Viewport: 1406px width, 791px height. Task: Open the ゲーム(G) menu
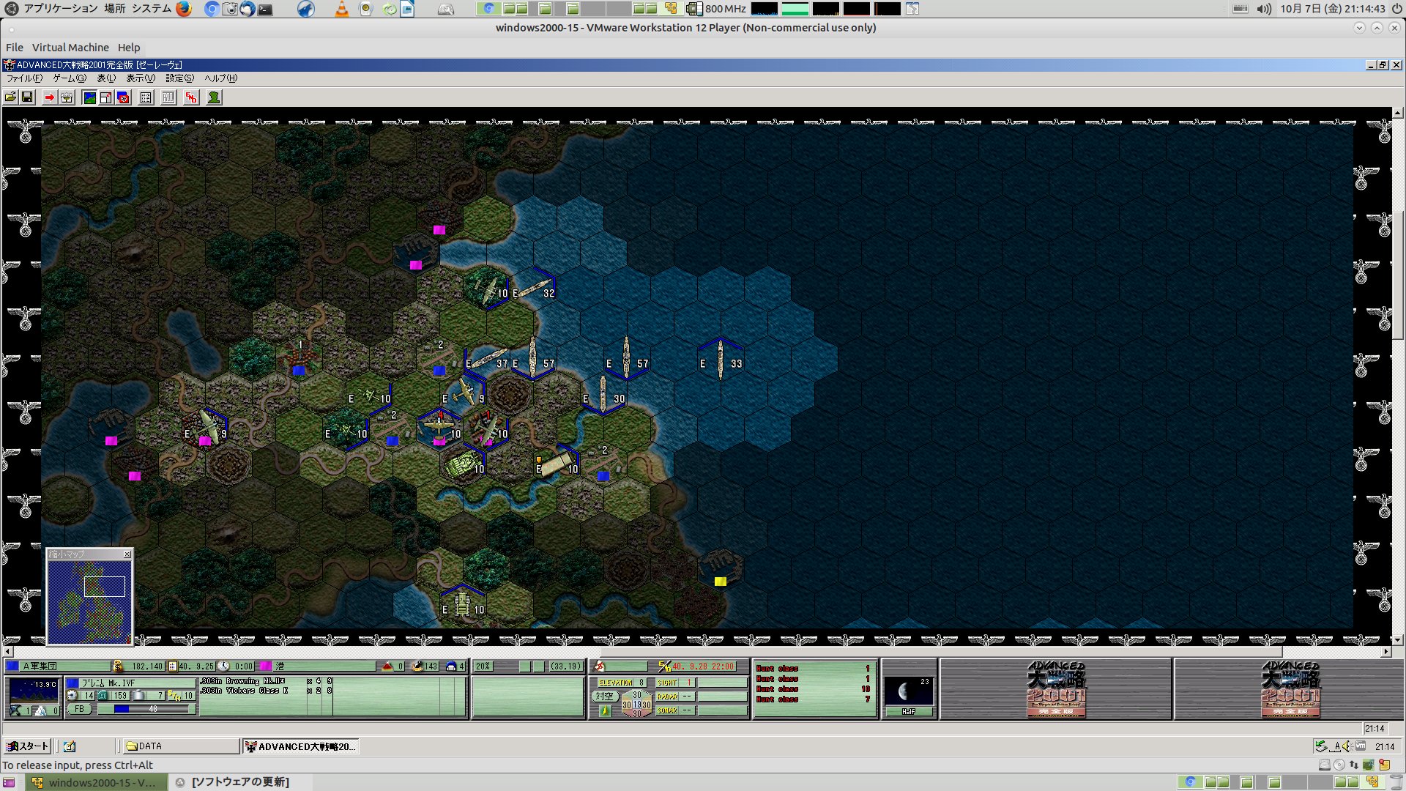pyautogui.click(x=70, y=78)
